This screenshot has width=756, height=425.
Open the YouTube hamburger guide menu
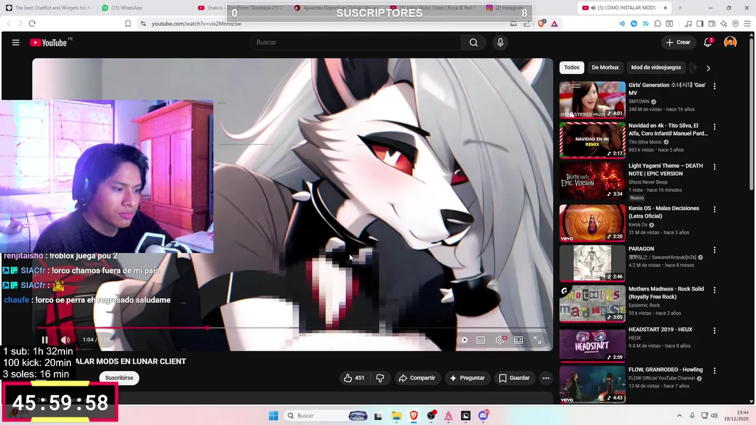[16, 42]
